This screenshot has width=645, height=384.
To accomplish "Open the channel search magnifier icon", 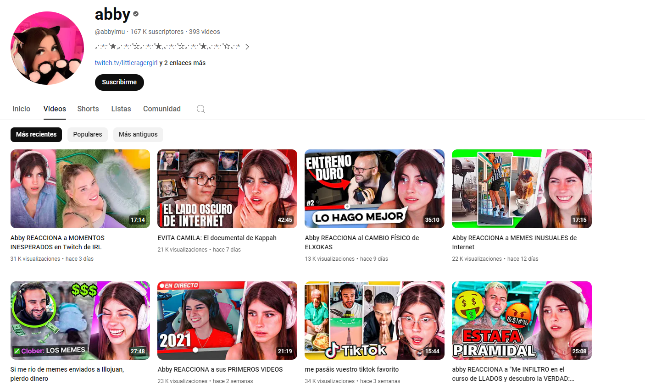I will coord(200,109).
